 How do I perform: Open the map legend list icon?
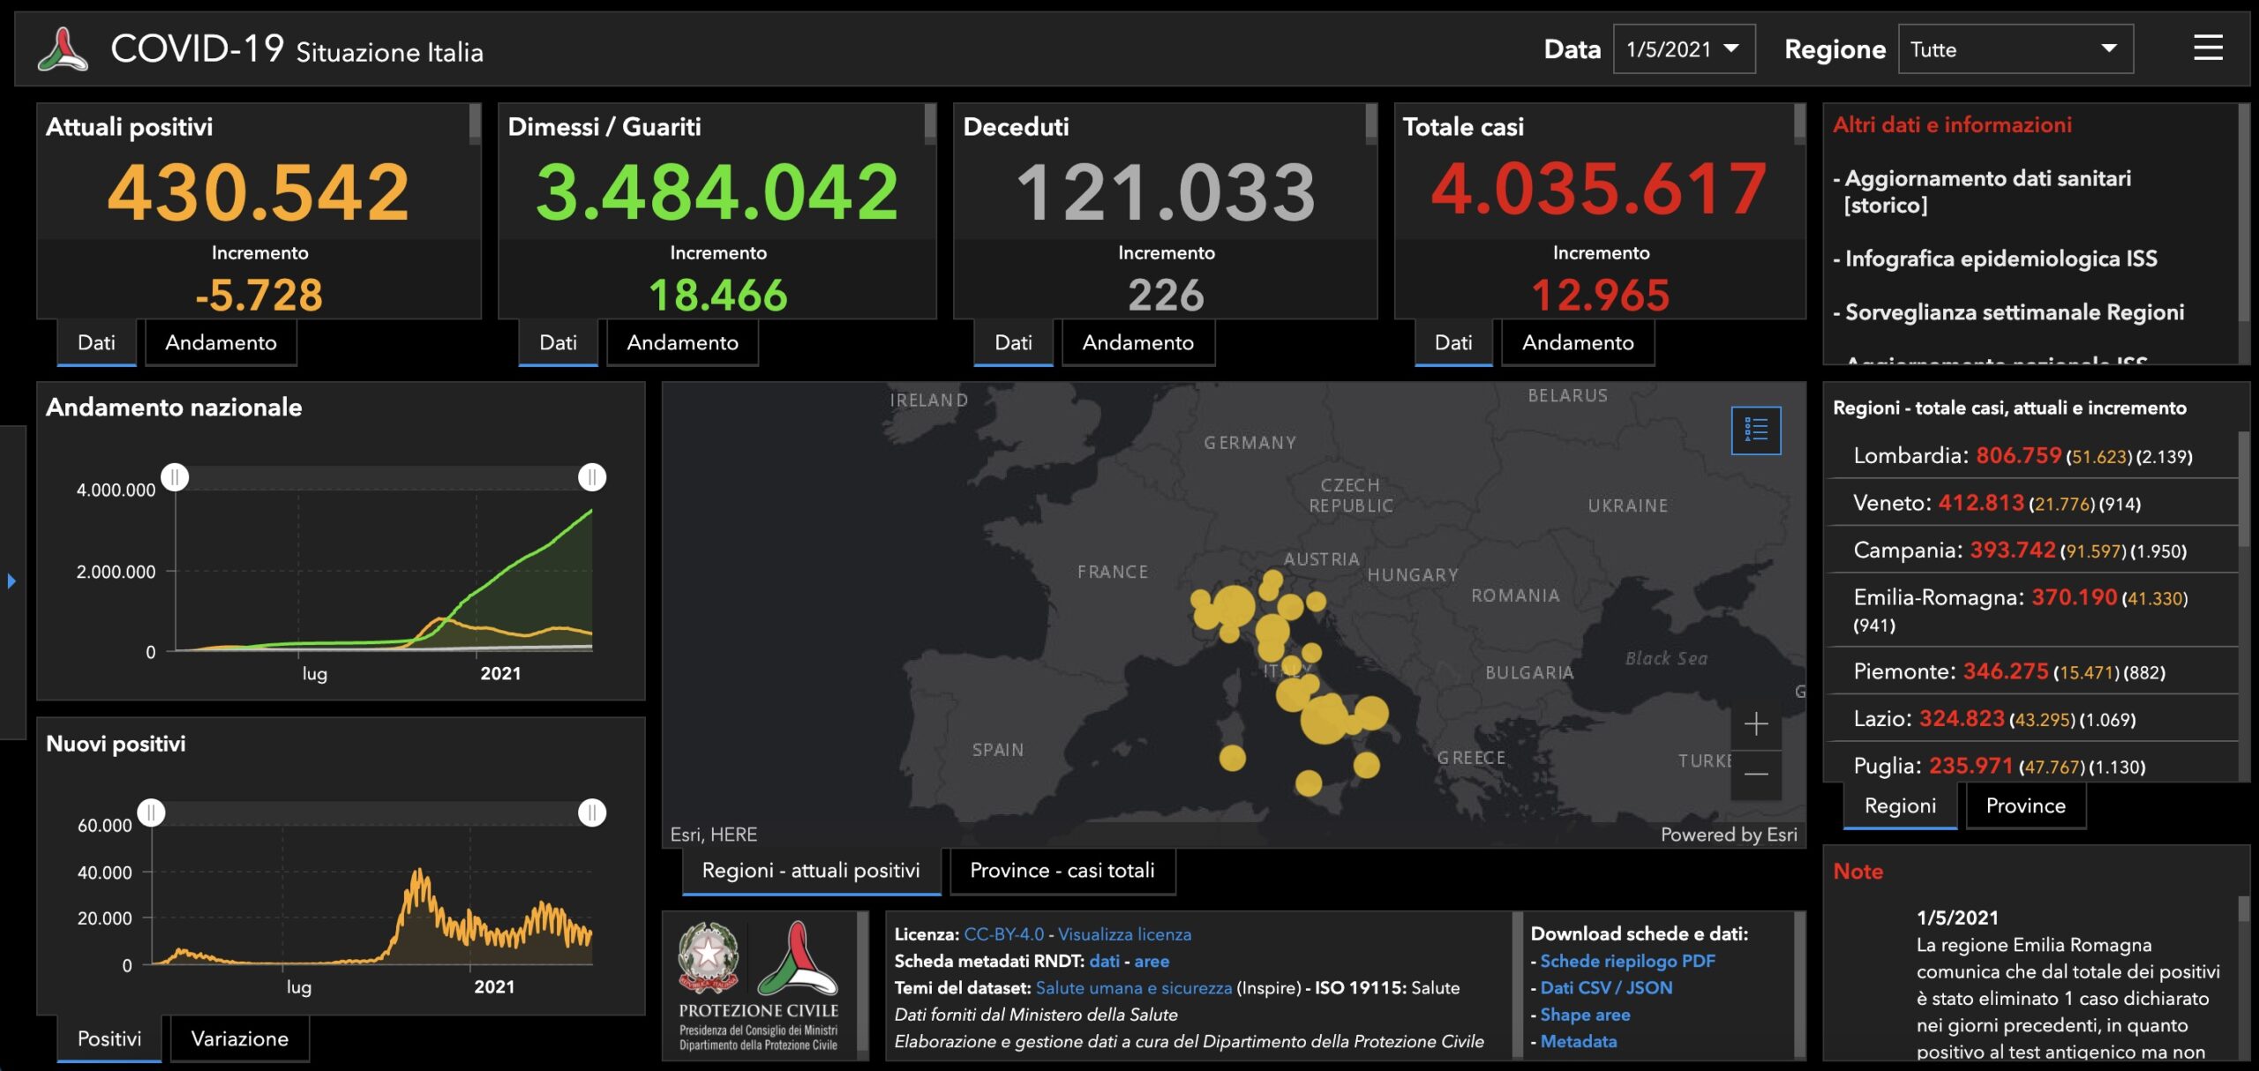(1755, 431)
